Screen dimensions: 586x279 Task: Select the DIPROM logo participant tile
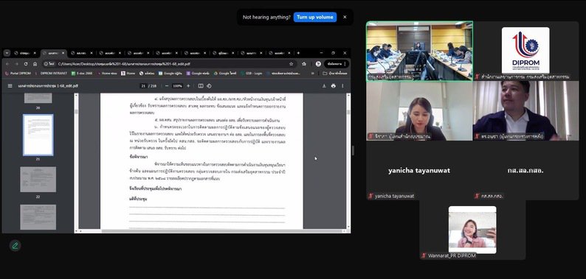(525, 51)
